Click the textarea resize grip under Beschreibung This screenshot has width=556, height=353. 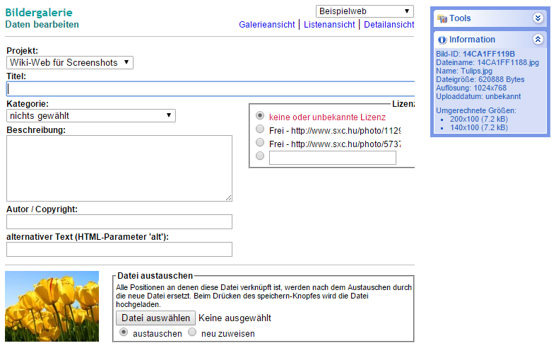(229, 198)
